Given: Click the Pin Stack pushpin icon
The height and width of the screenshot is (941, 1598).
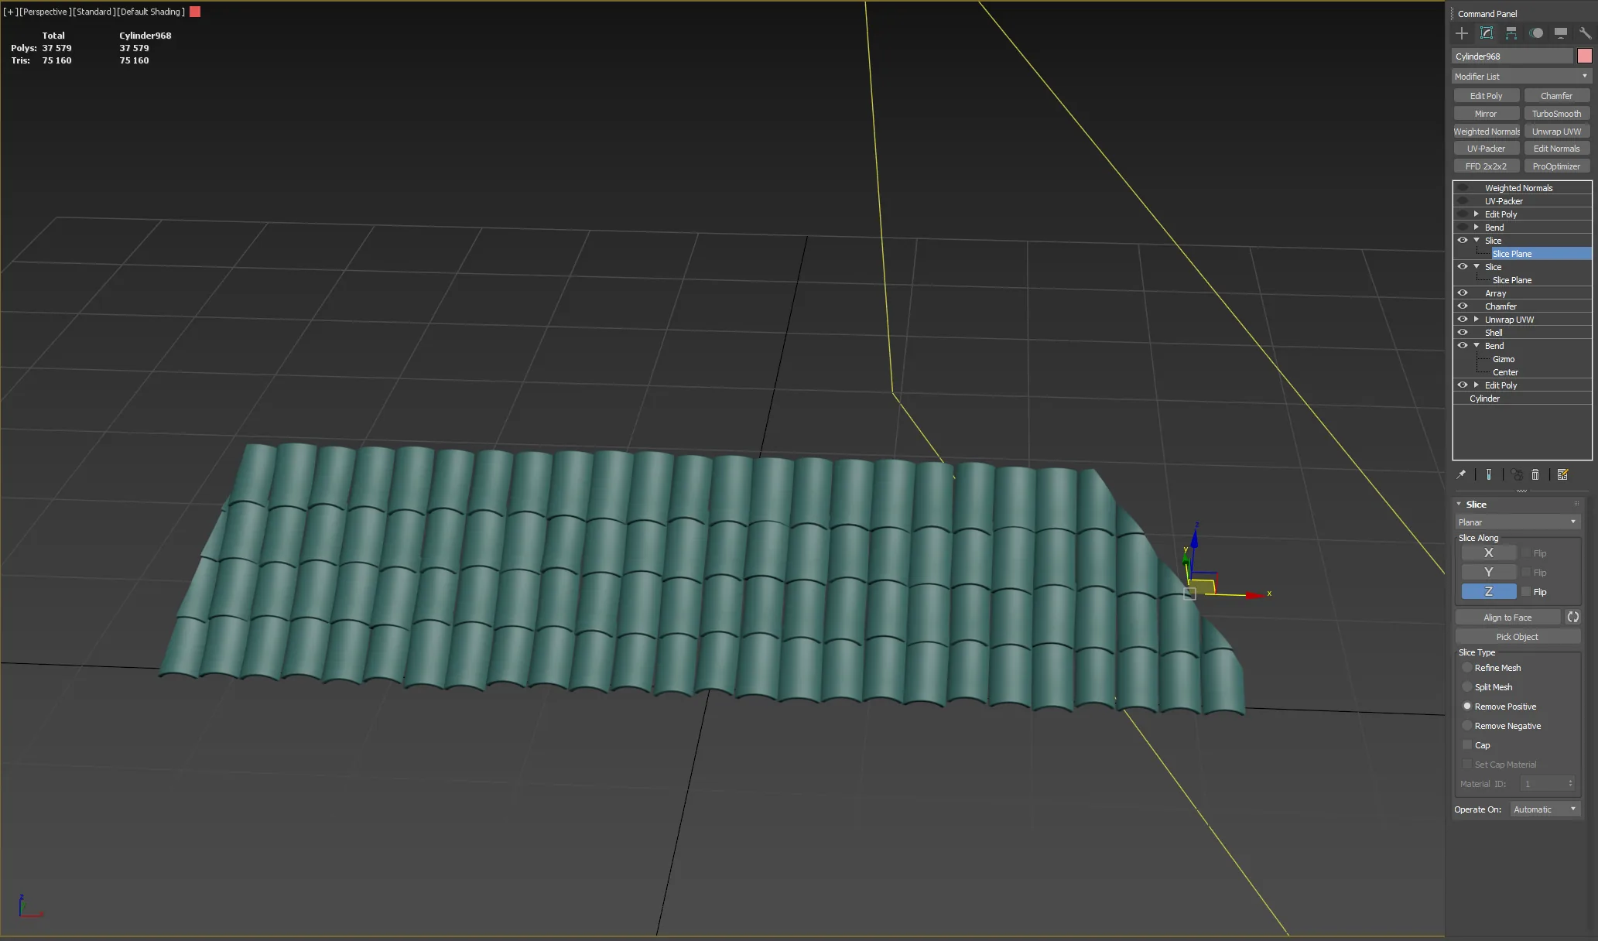Looking at the screenshot, I should tap(1461, 474).
